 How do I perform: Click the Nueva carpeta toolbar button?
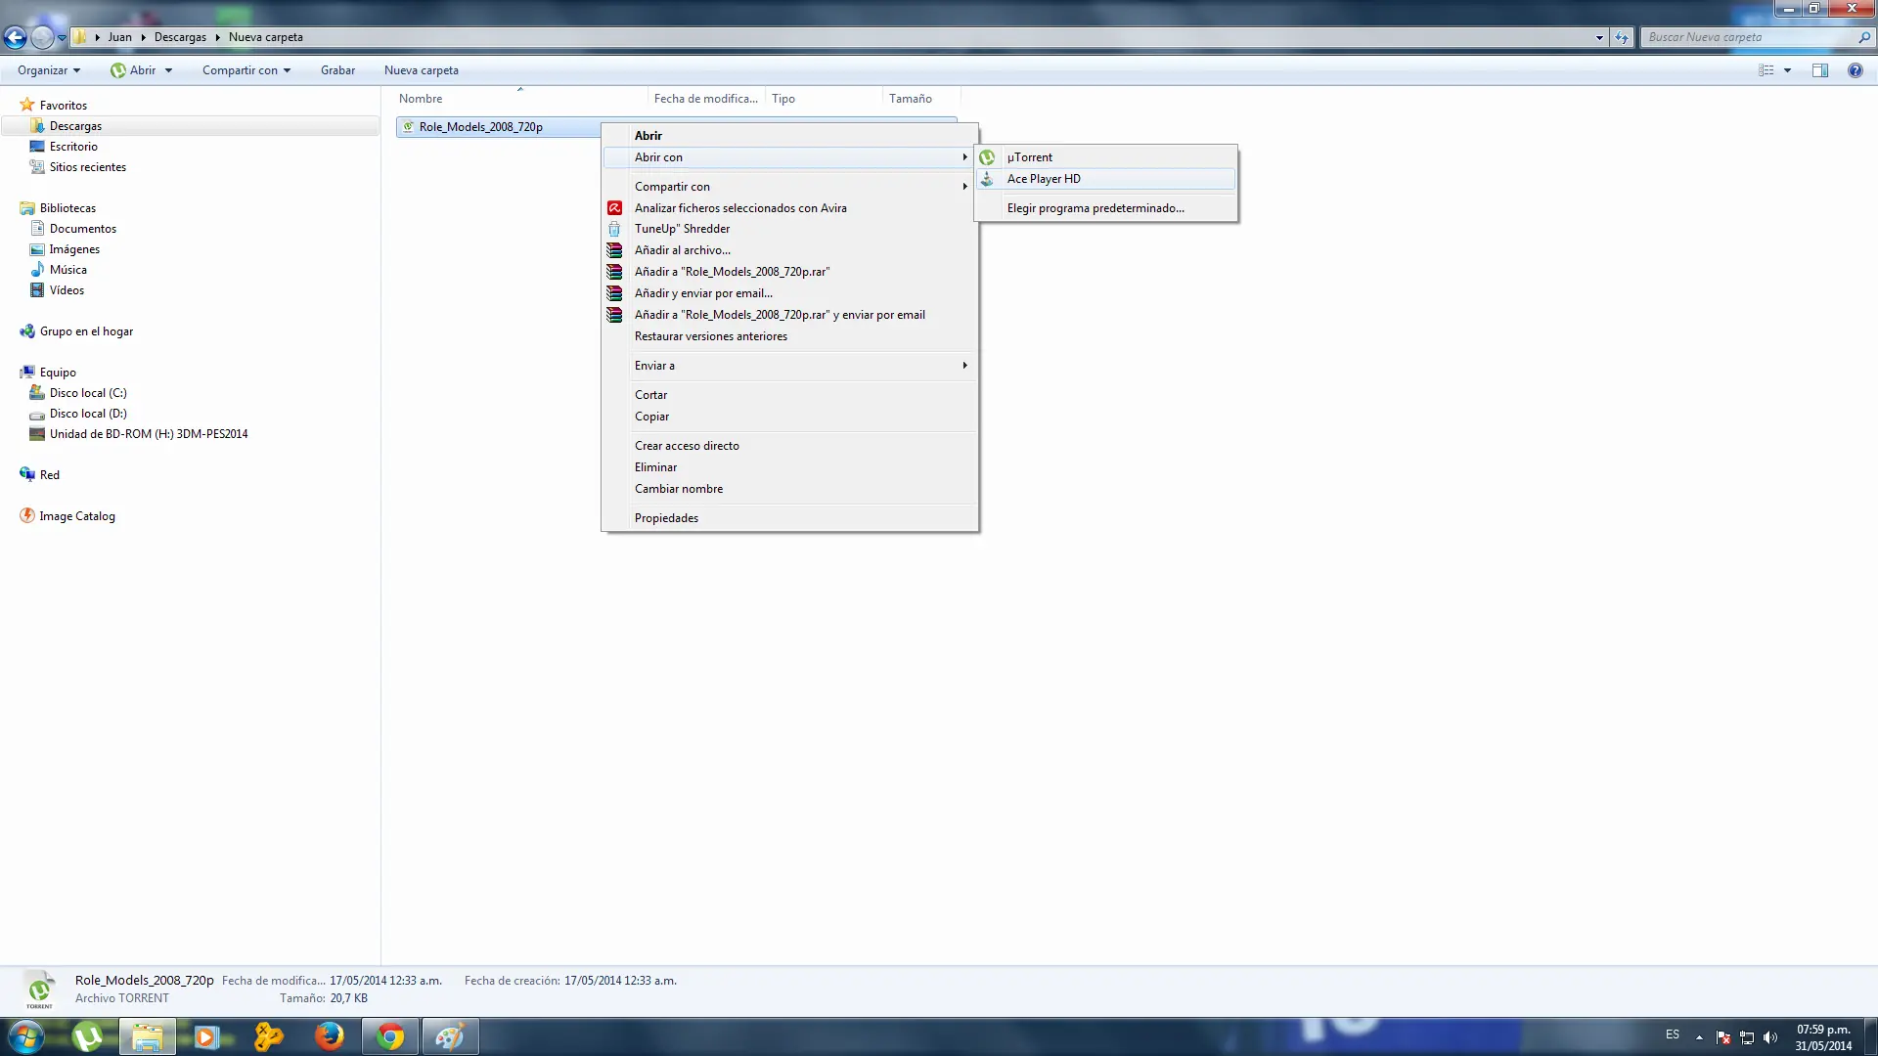pyautogui.click(x=422, y=70)
